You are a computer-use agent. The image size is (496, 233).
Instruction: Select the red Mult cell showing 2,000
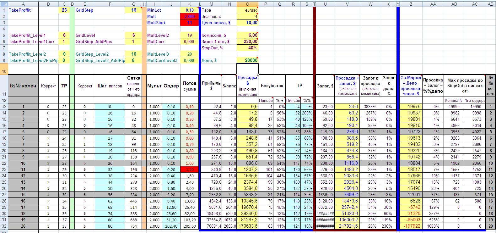190,16
